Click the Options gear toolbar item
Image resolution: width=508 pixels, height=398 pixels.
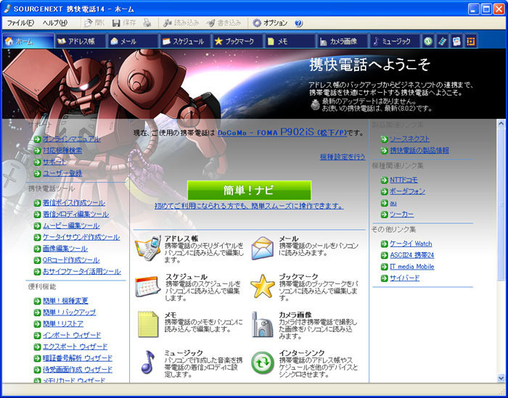[270, 23]
